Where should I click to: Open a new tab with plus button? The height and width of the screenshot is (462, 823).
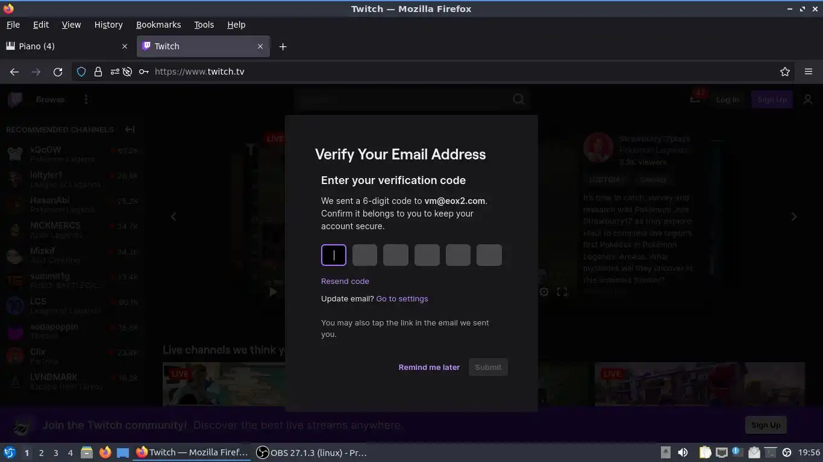tap(283, 46)
